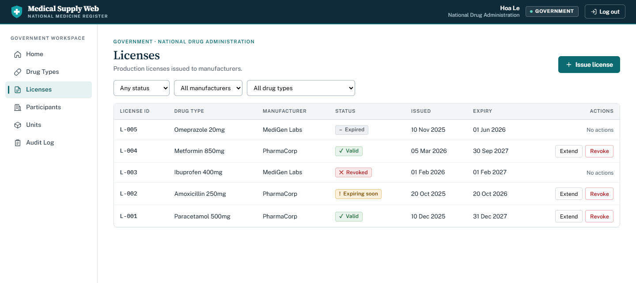Image resolution: width=636 pixels, height=283 pixels.
Task: Click the Licenses page heading
Action: point(136,55)
